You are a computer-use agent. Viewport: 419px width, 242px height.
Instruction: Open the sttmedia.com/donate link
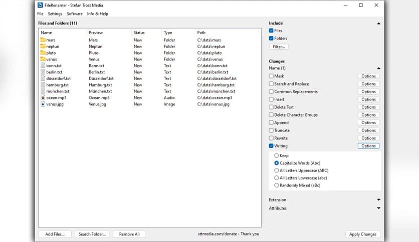pyautogui.click(x=229, y=233)
